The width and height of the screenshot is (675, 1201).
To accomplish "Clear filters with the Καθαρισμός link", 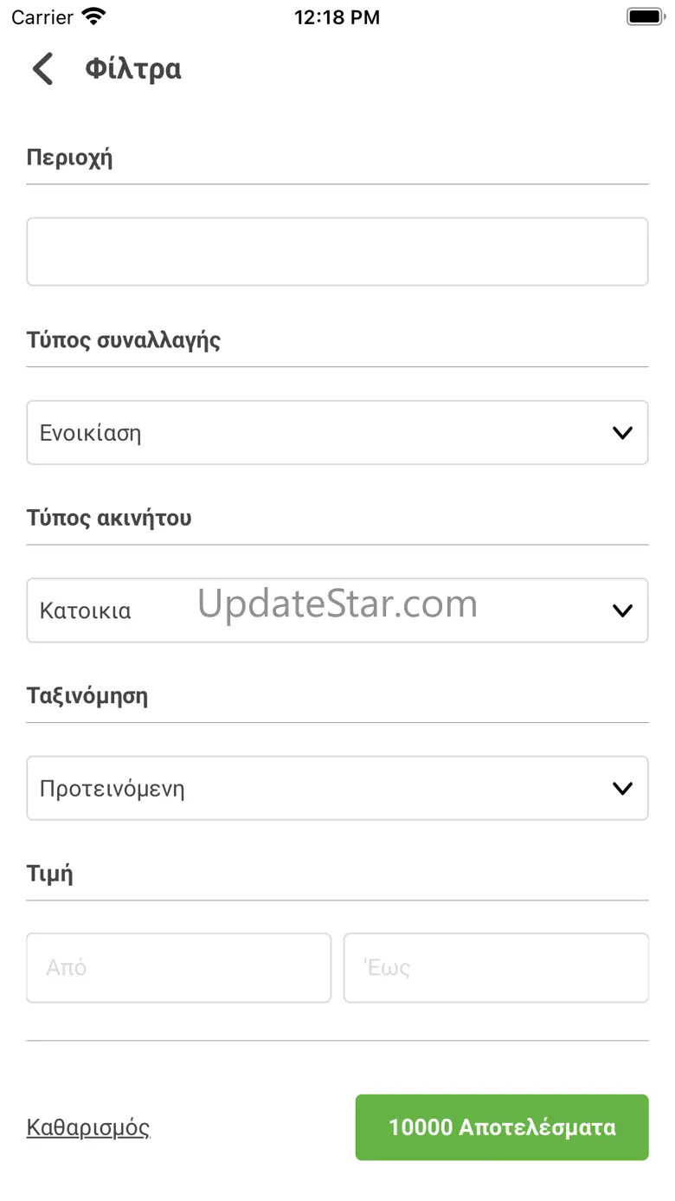I will [x=88, y=1127].
